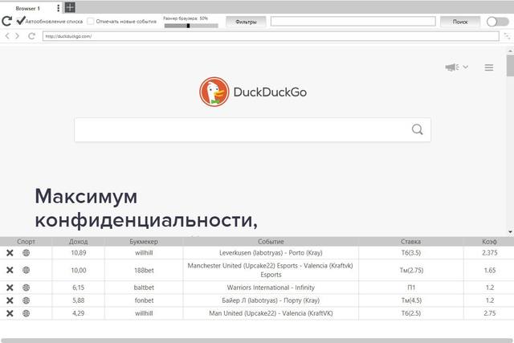Select the 188bet bookmaker cell
The height and width of the screenshot is (343, 514).
(144, 270)
